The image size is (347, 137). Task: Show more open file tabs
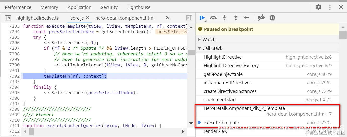point(168,18)
